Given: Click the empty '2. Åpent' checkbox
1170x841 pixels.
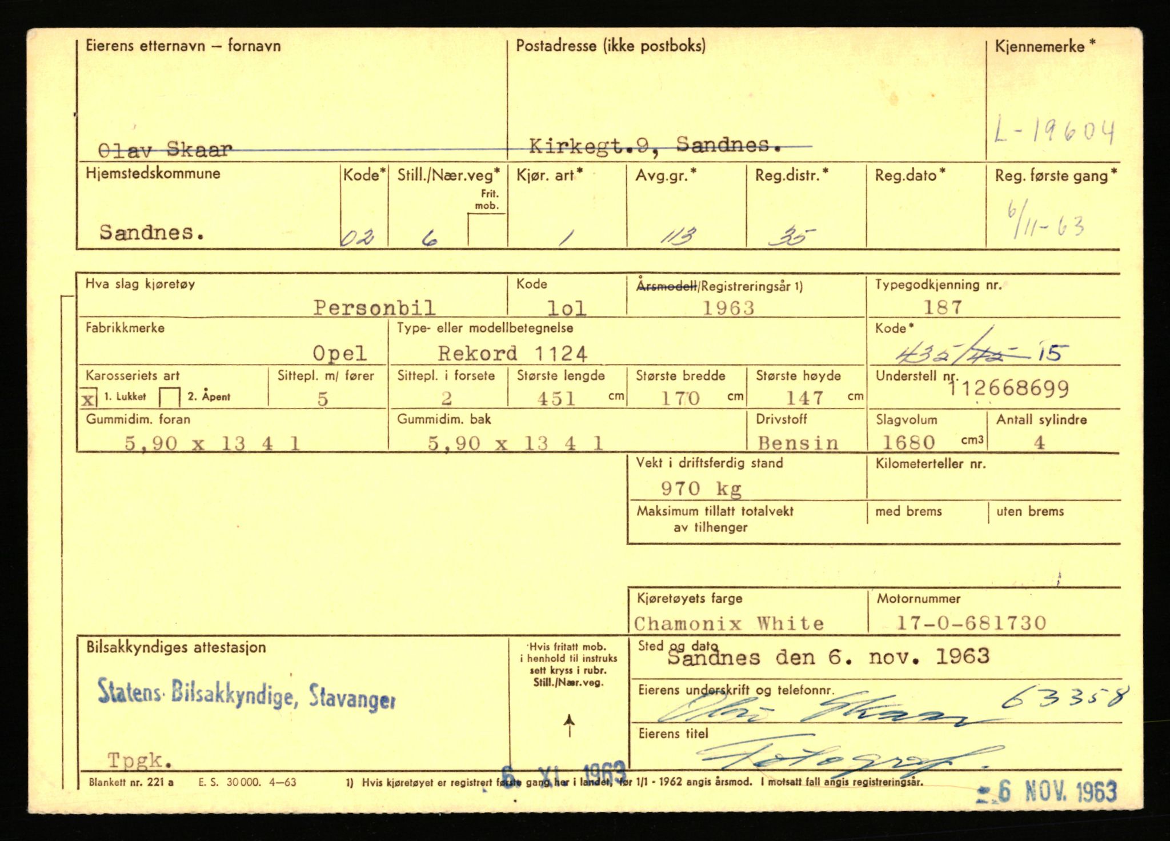Looking at the screenshot, I should pyautogui.click(x=170, y=397).
